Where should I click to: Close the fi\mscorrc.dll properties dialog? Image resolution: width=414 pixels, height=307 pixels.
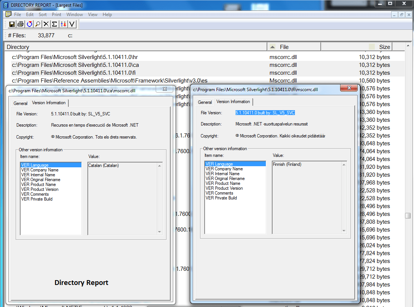click(x=349, y=88)
